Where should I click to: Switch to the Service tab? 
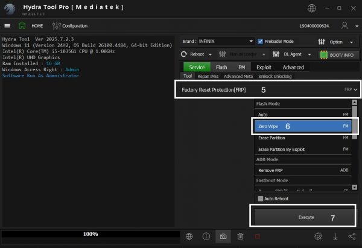coord(197,67)
